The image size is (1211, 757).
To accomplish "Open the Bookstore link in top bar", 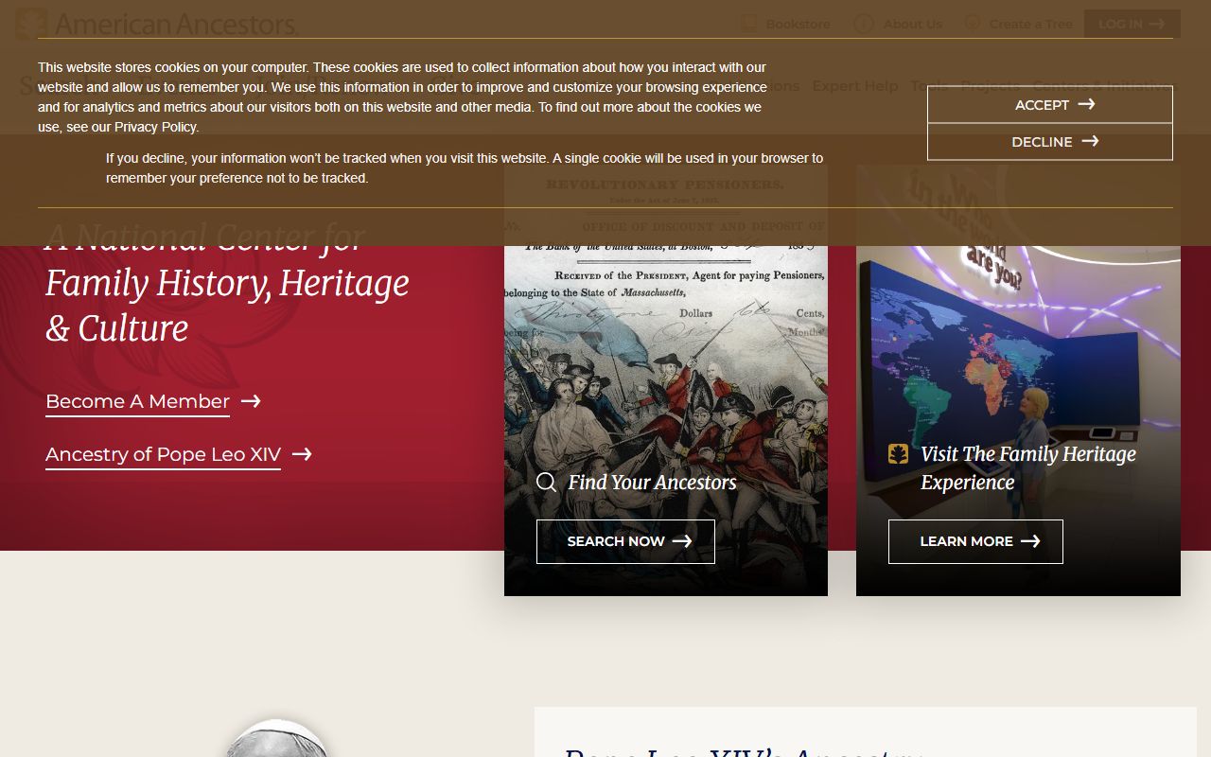I will pos(785,24).
